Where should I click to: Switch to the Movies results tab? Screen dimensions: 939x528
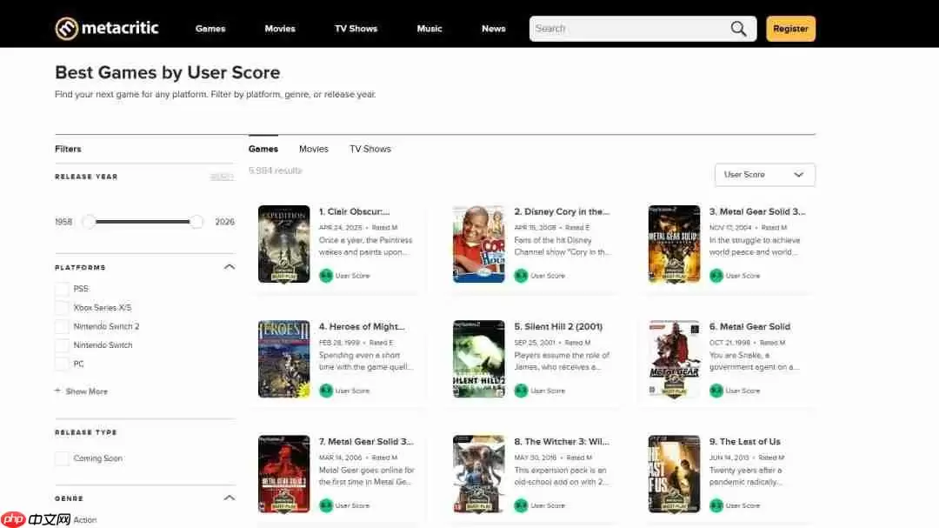[x=314, y=149]
